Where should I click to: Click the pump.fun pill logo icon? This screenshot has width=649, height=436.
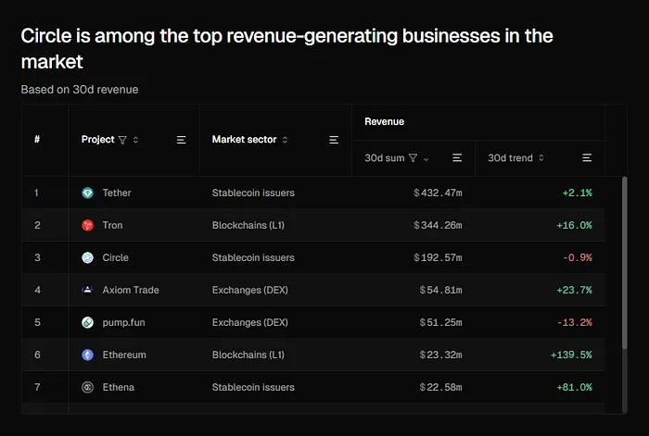87,322
